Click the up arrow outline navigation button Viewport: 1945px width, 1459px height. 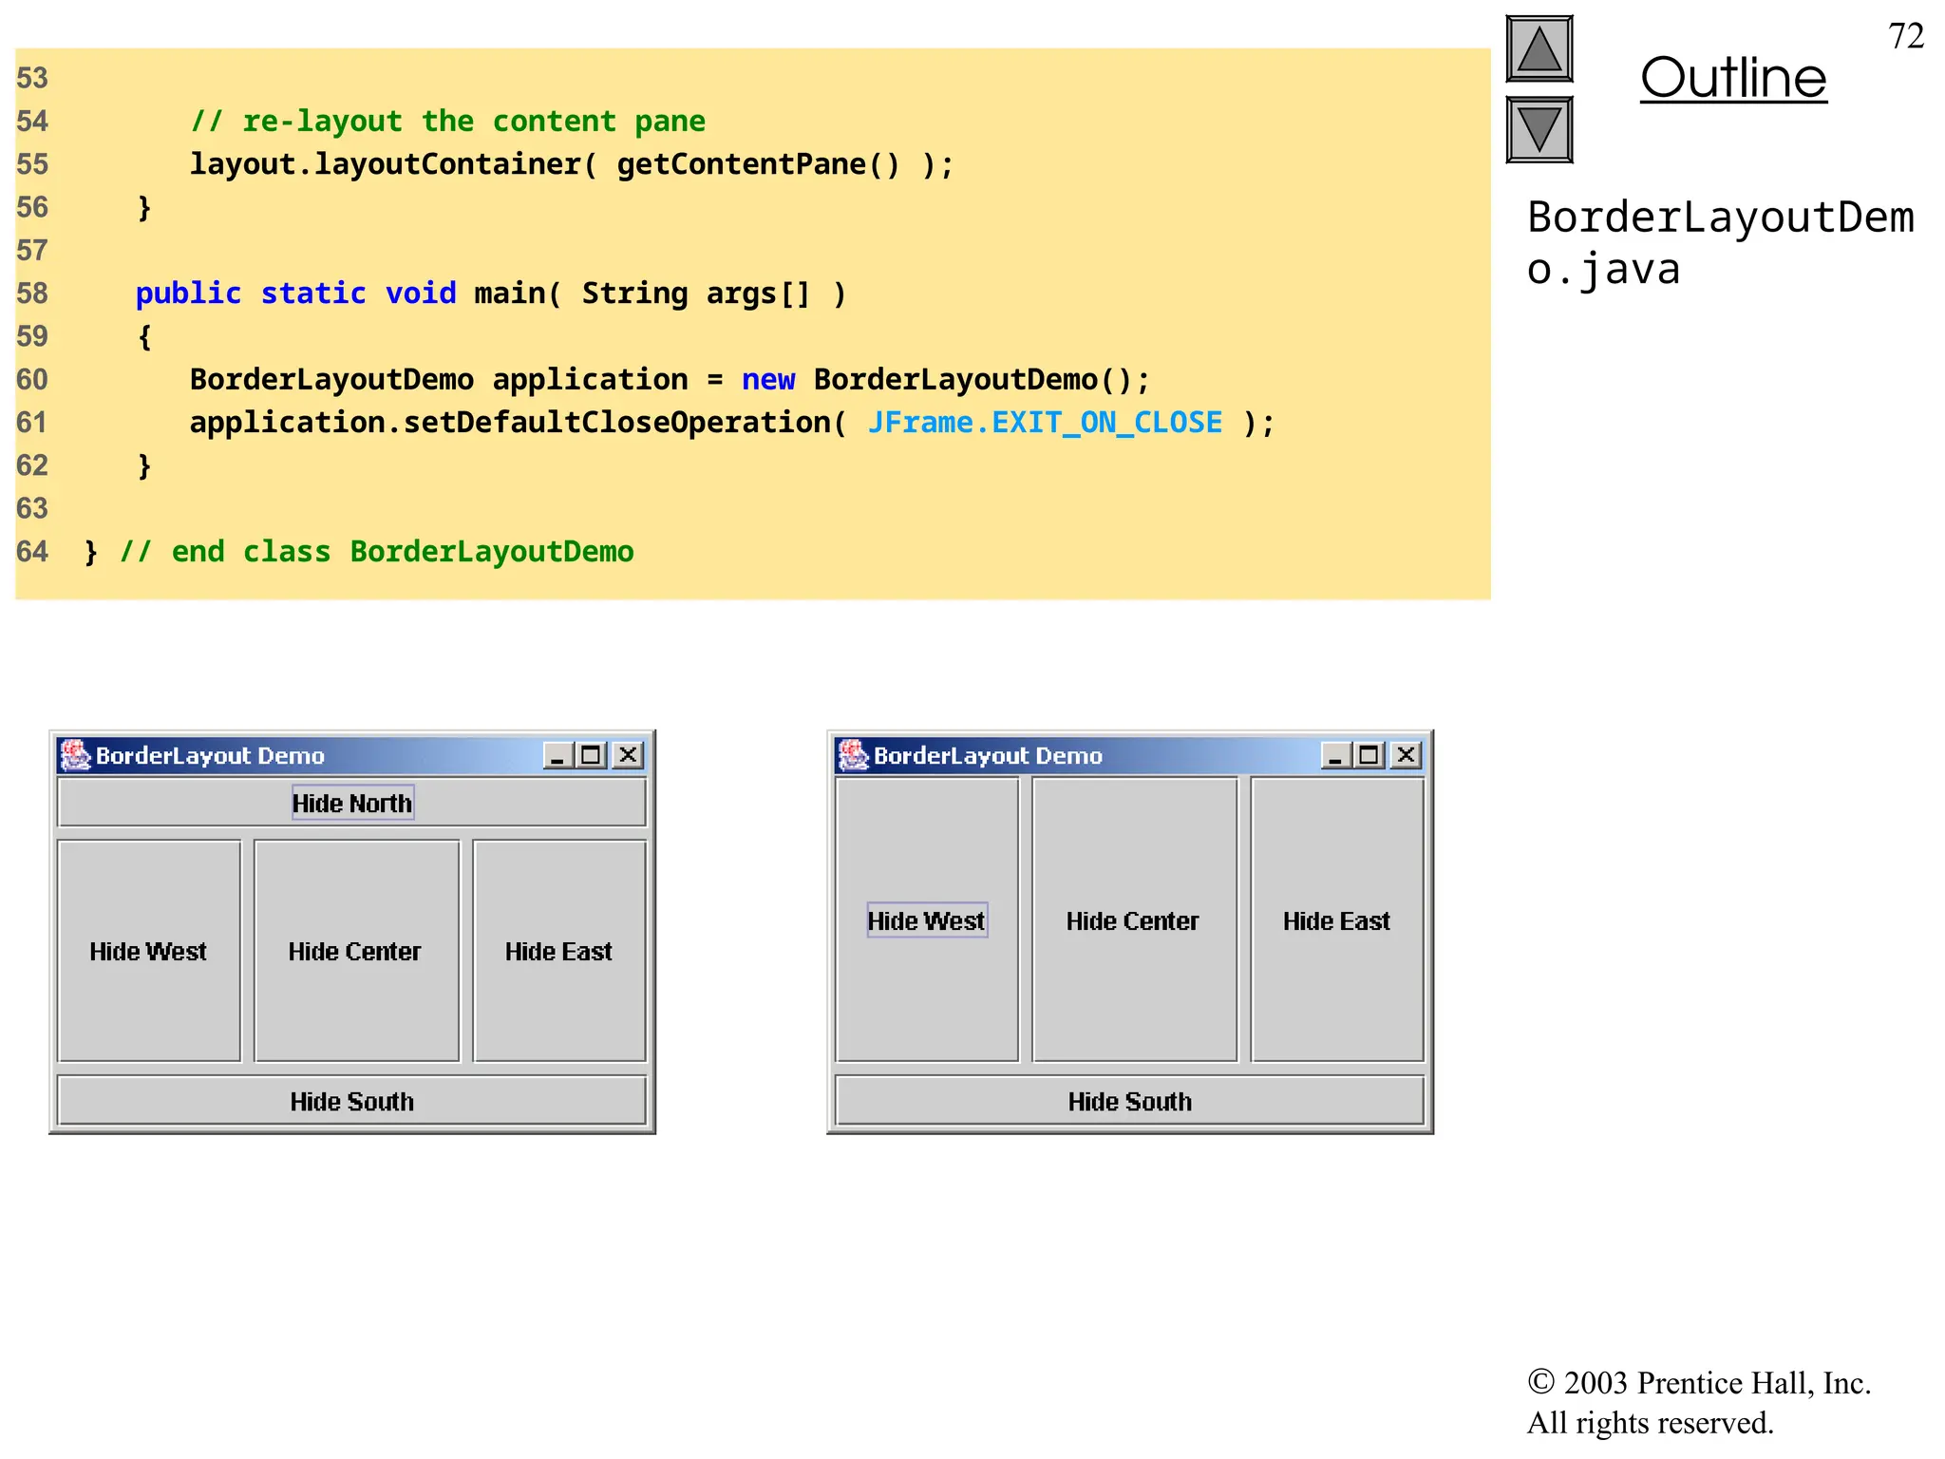tap(1539, 49)
